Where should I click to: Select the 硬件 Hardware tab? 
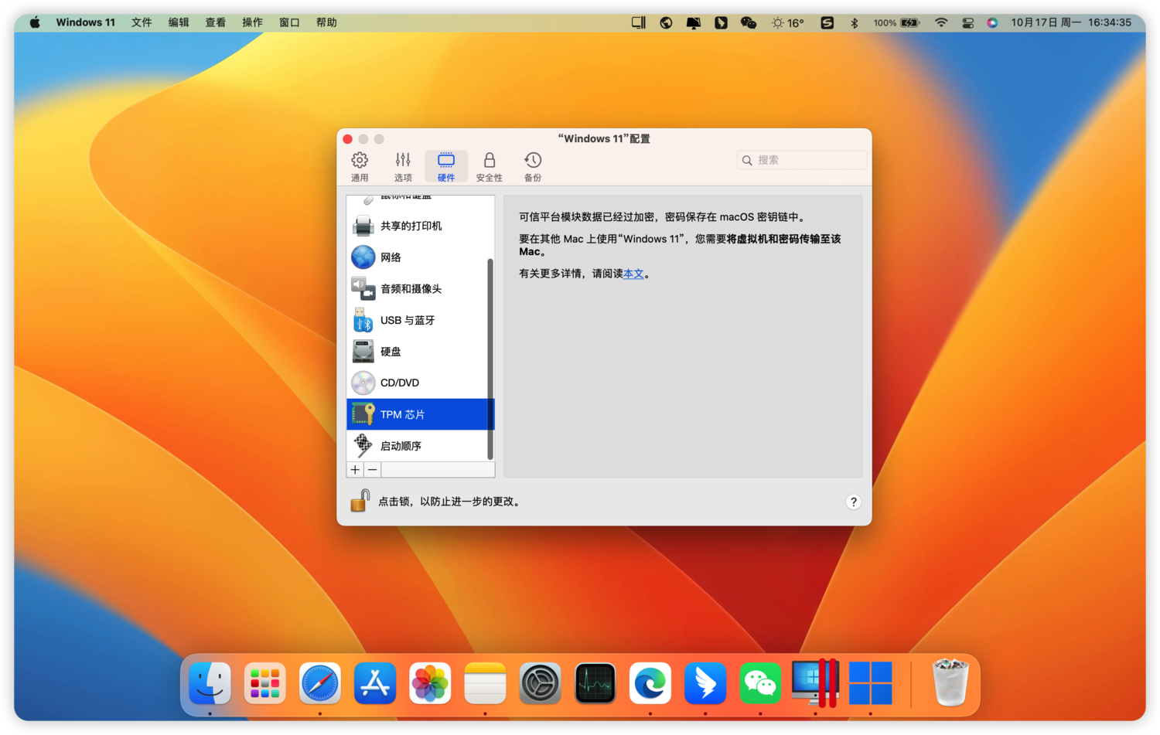tap(446, 167)
